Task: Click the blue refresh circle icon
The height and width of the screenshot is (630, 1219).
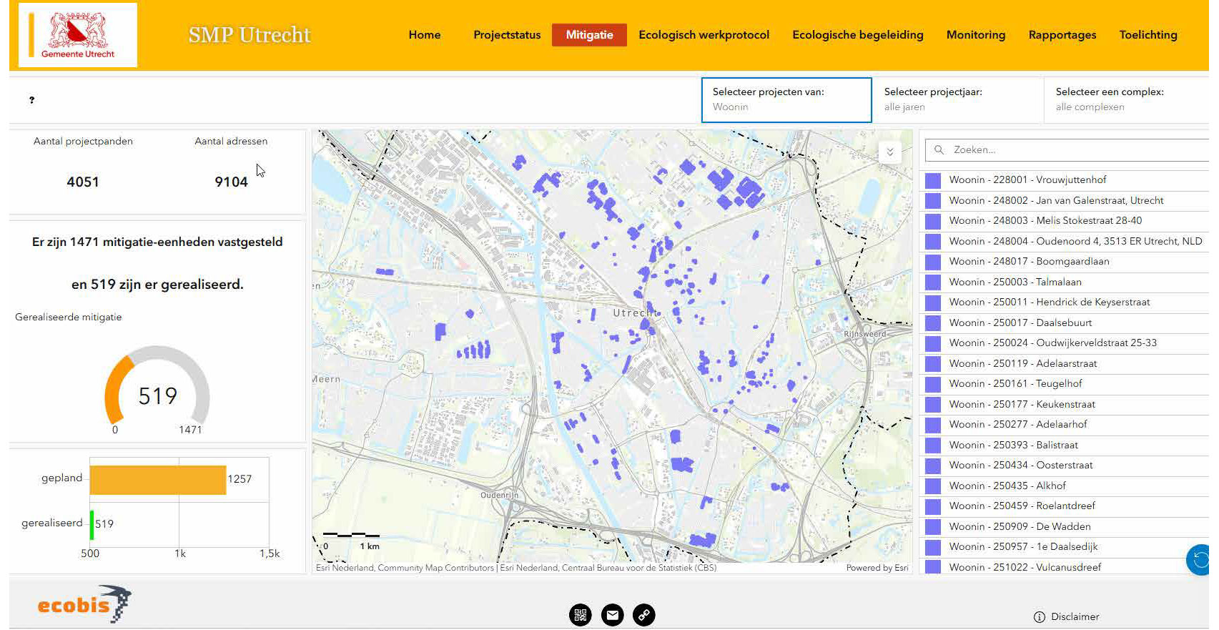Action: click(x=1199, y=560)
